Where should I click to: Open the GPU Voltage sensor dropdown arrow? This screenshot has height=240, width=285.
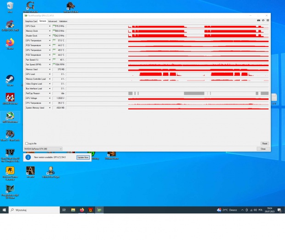pyautogui.click(x=50, y=98)
